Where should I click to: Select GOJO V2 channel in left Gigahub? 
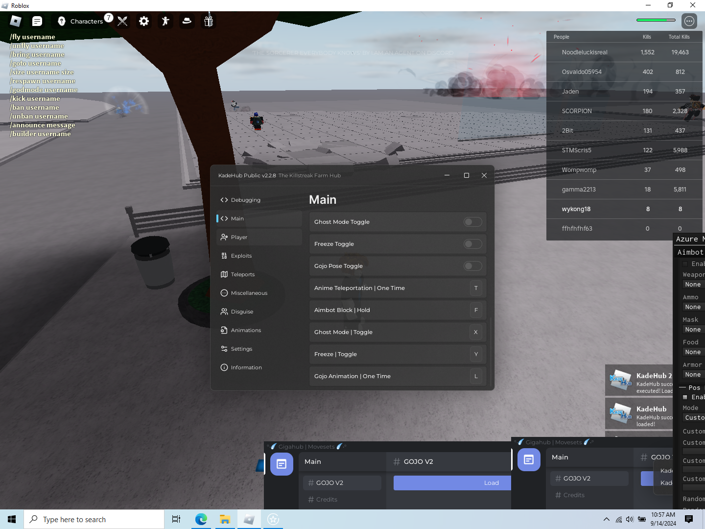click(342, 483)
